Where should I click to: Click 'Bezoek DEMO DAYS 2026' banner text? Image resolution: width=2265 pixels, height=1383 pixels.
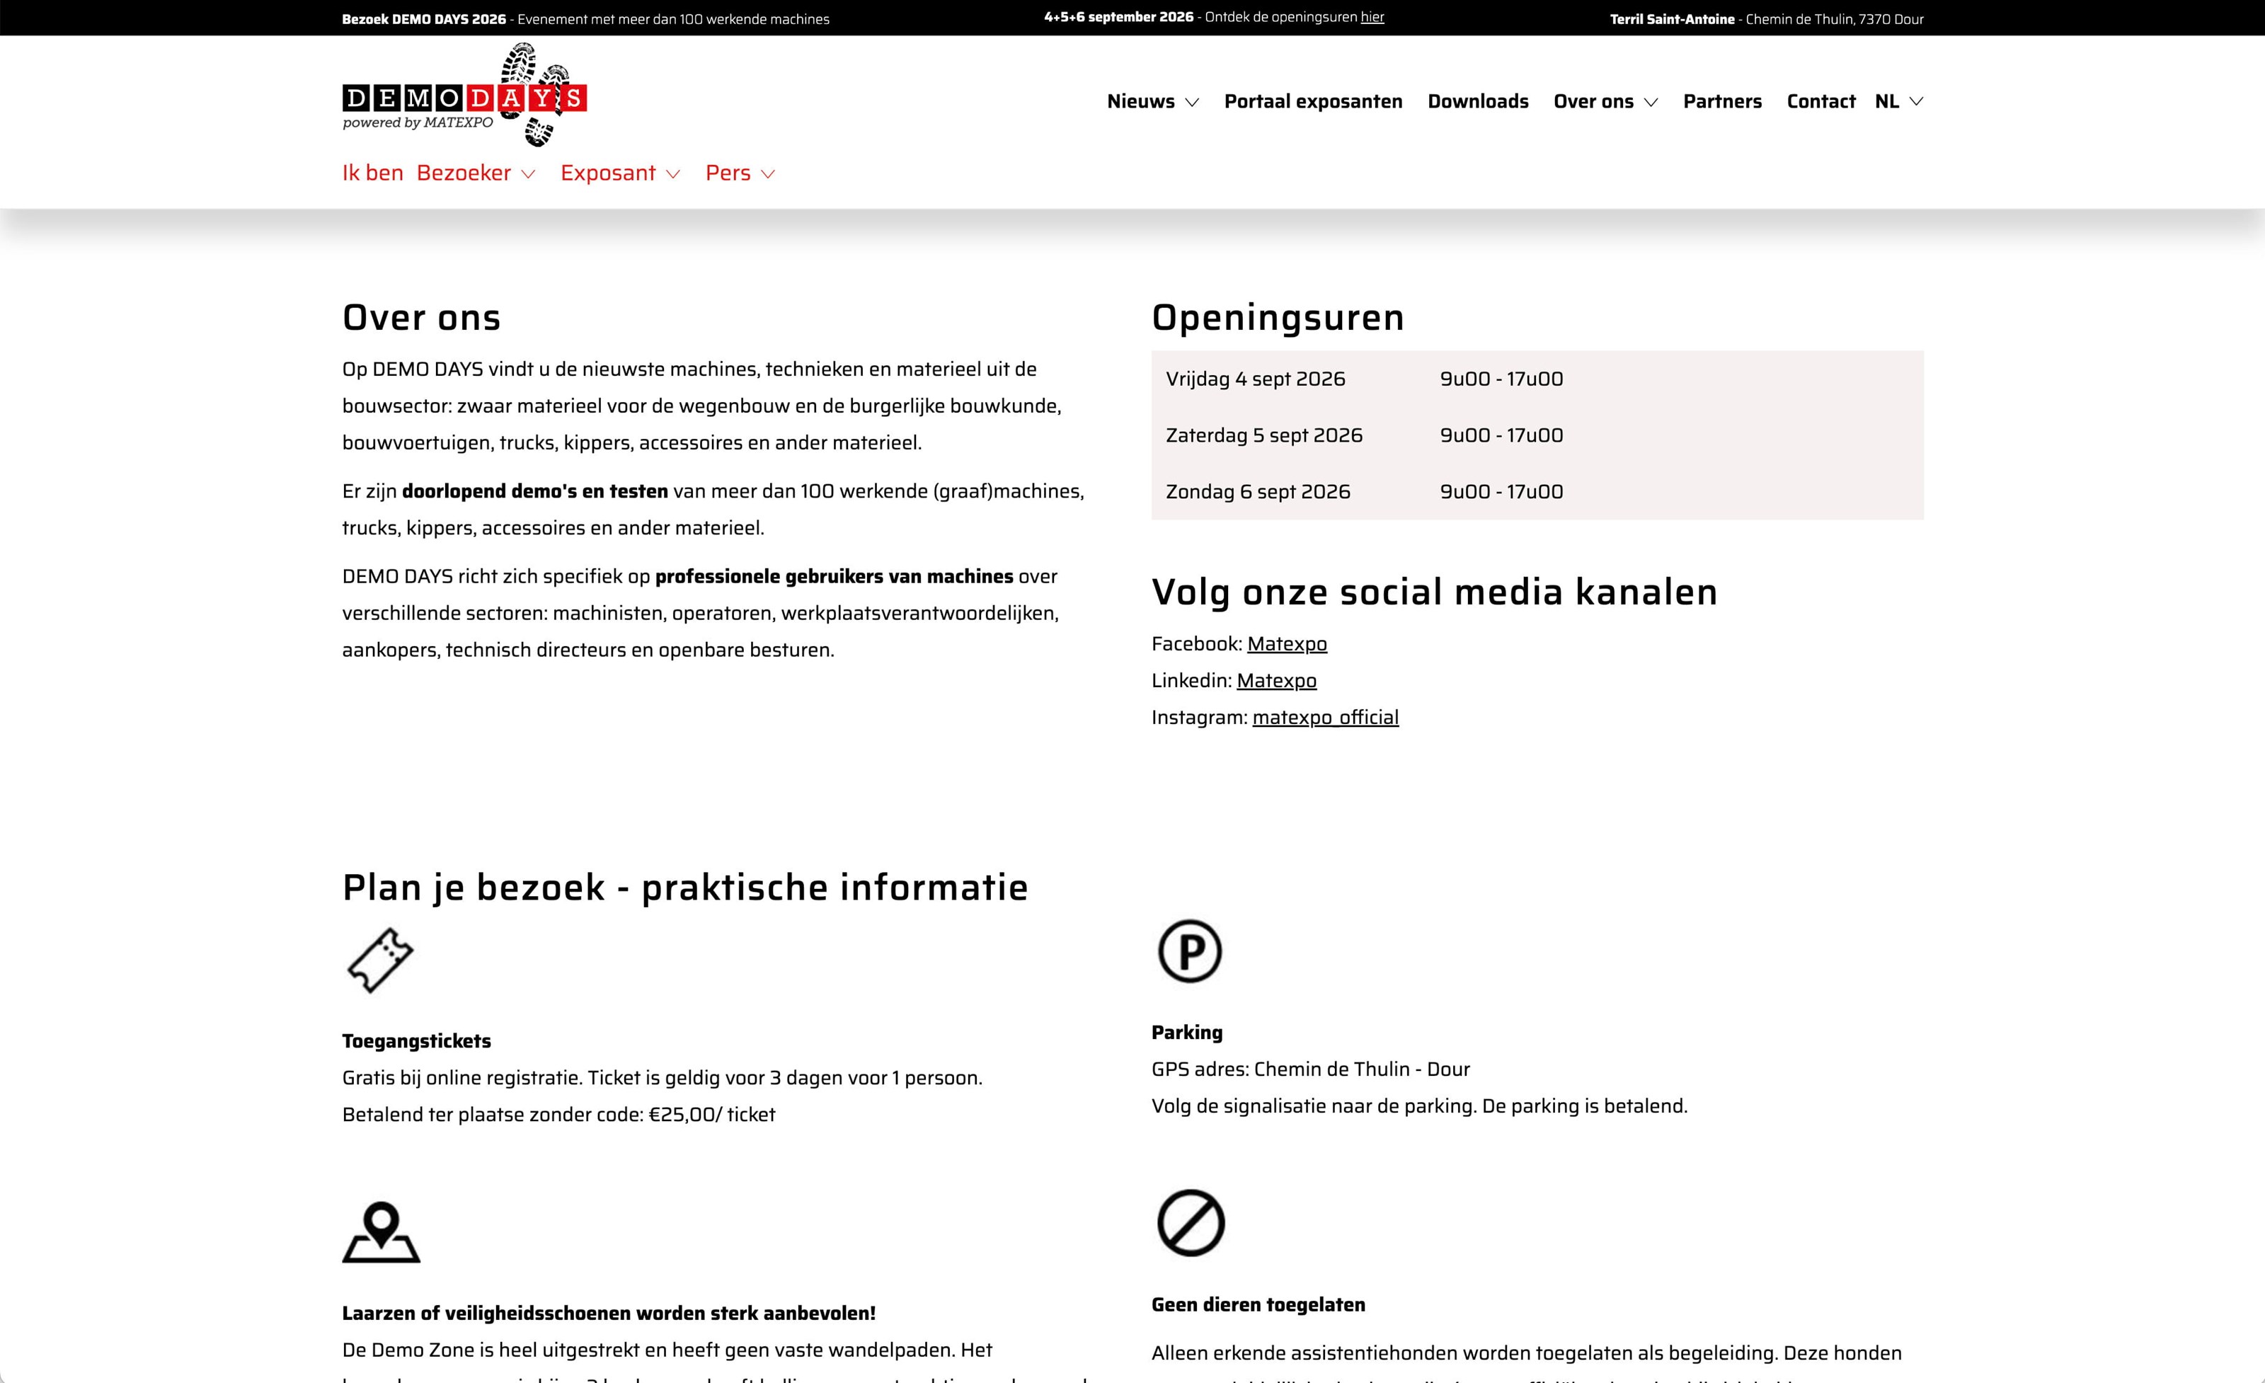tap(424, 19)
